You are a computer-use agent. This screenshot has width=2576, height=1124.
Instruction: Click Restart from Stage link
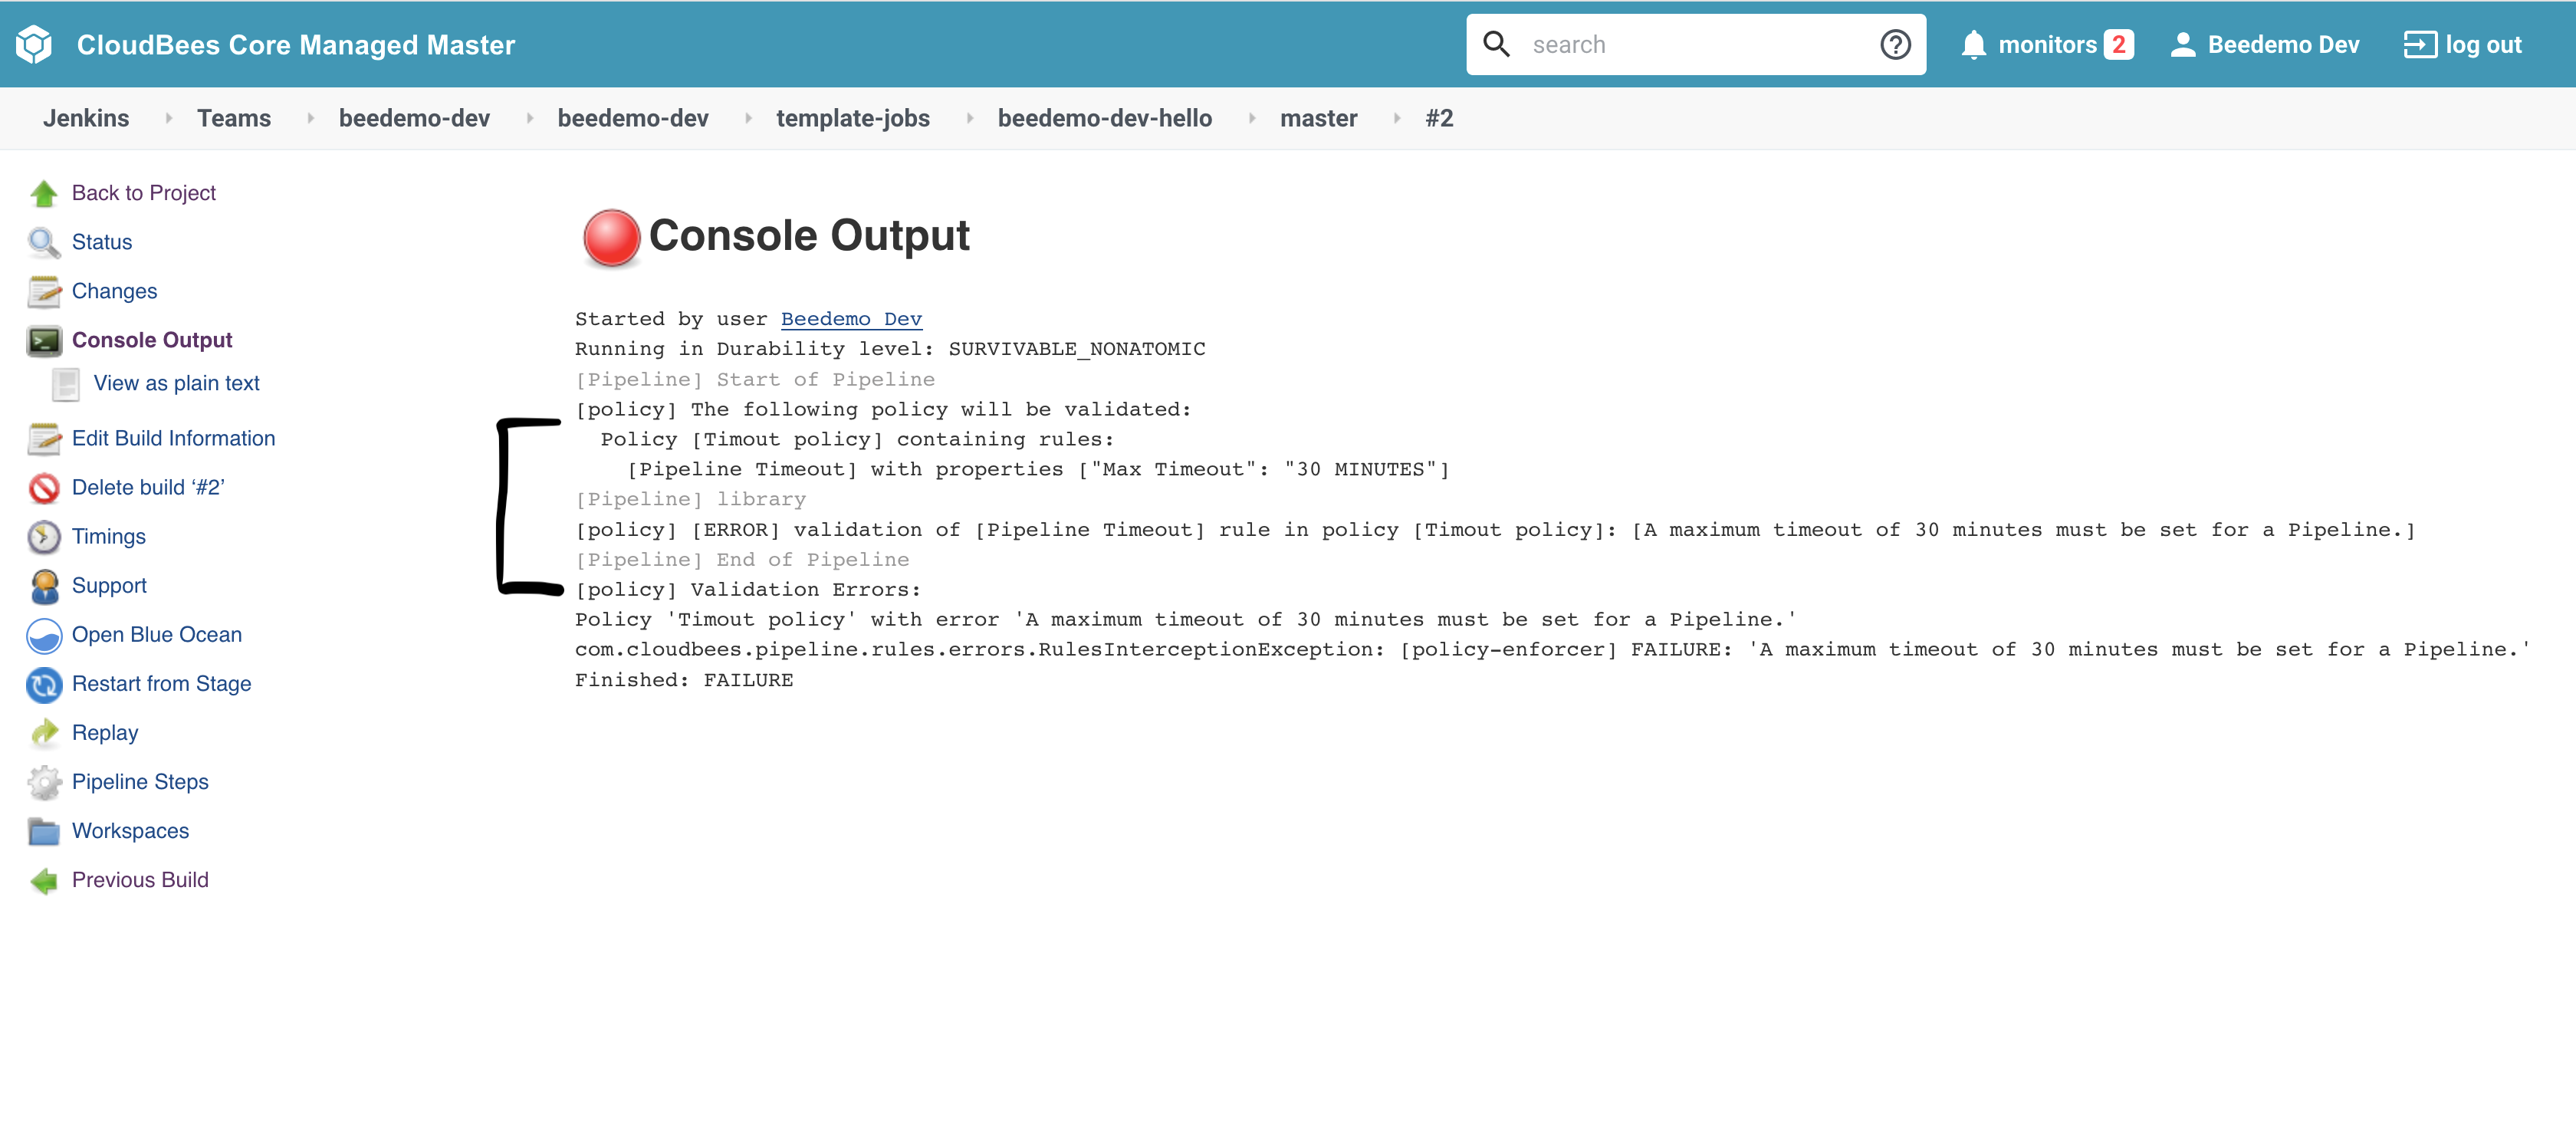tap(162, 684)
